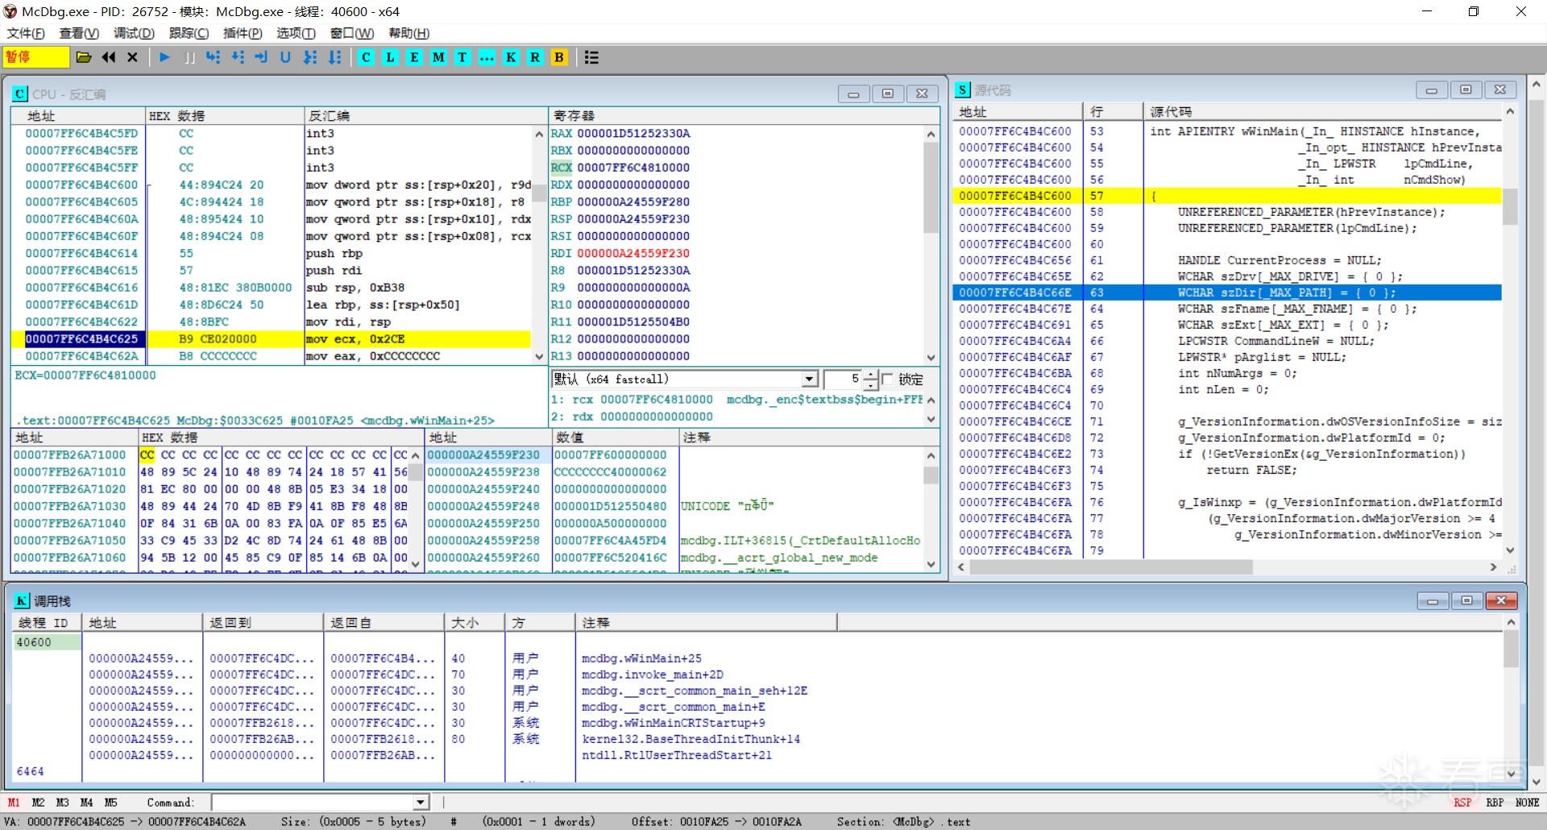Expand the calling convention fastcall dropdown
The image size is (1547, 830).
[810, 379]
